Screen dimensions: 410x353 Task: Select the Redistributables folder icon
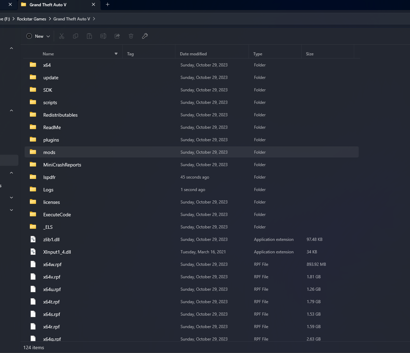pos(33,115)
